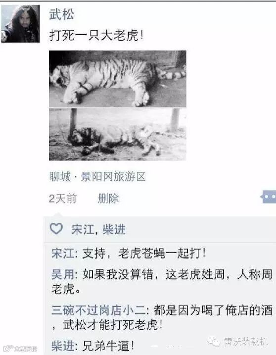Click the WeChat logo by 雷沃装载机
The height and width of the screenshot is (355, 276).
pos(213,341)
